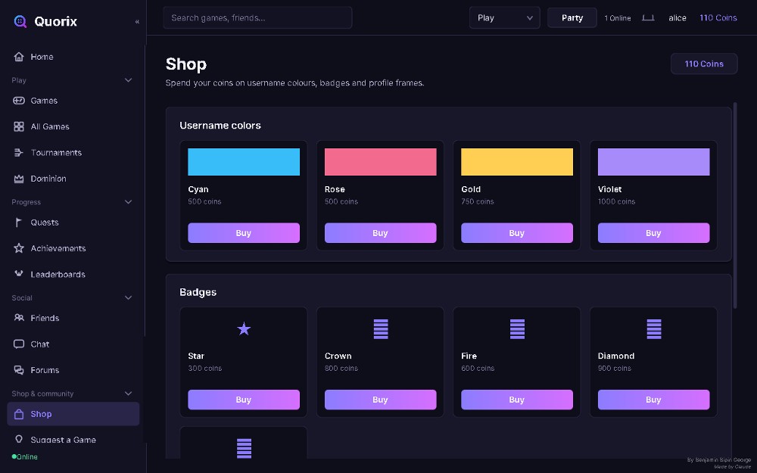757x473 pixels.
Task: Click the Home house icon
Action: (x=19, y=57)
